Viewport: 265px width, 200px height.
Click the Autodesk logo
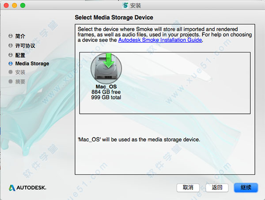[27, 188]
